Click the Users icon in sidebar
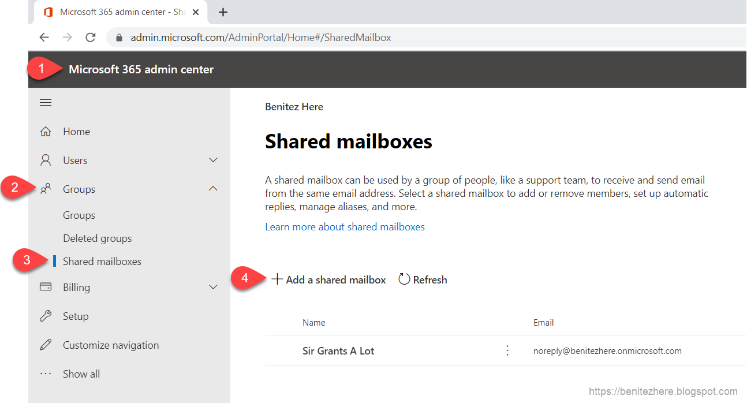 click(46, 160)
